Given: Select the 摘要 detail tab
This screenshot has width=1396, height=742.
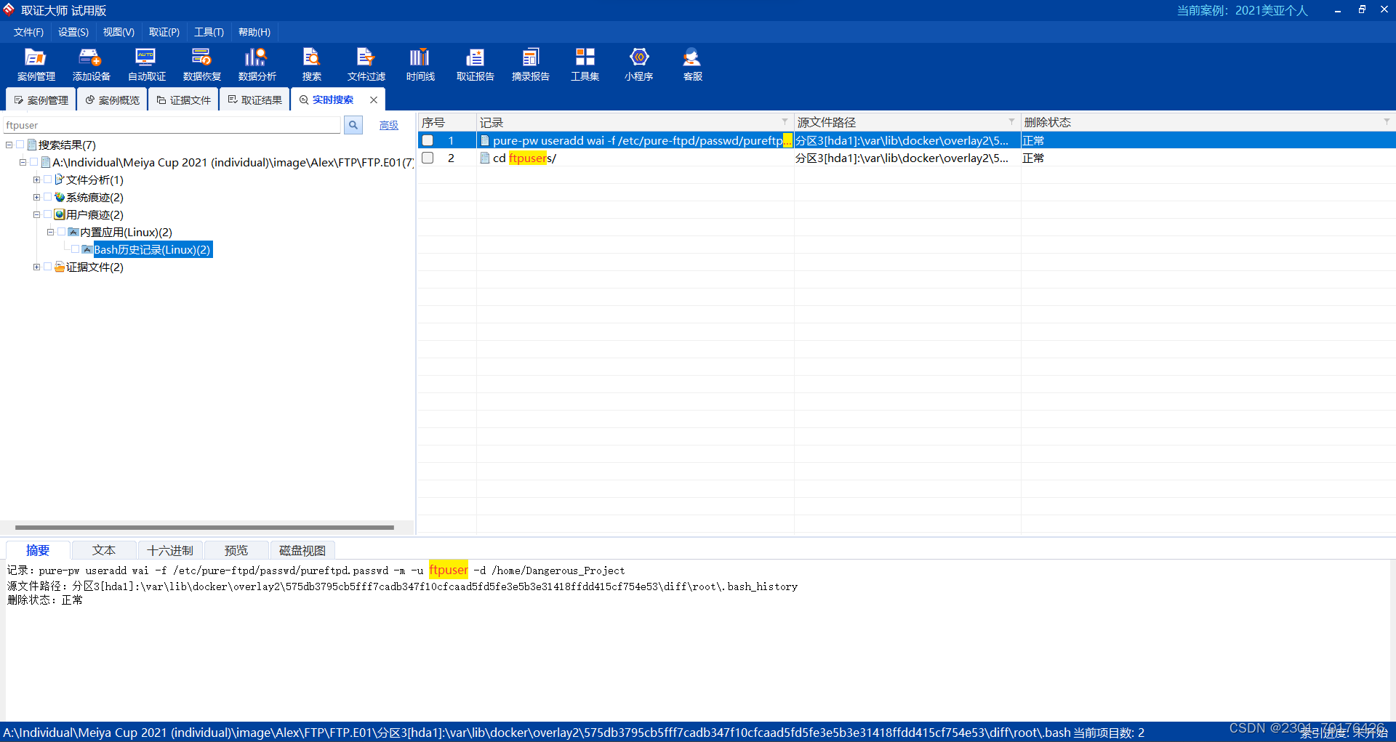Looking at the screenshot, I should [x=38, y=550].
